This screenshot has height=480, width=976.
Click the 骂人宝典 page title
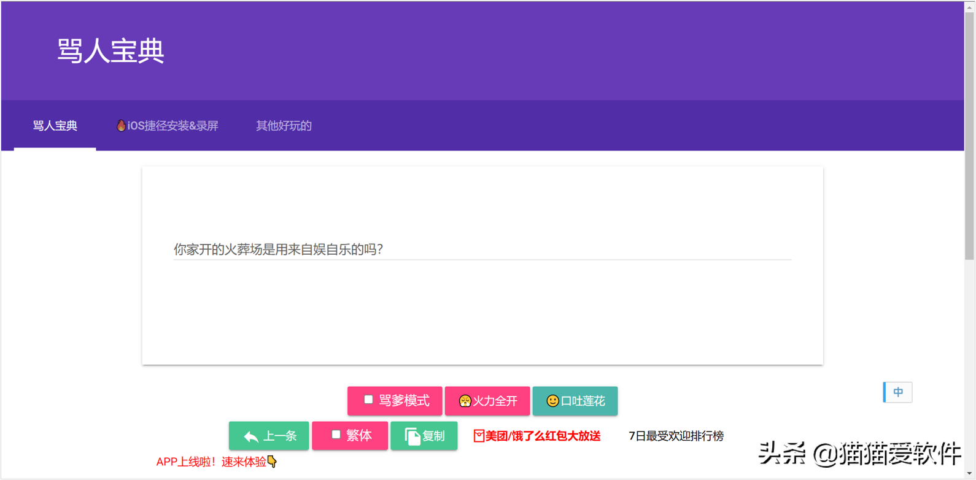click(111, 50)
